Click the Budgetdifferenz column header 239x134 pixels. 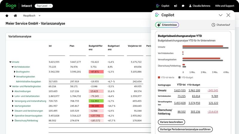tap(96, 48)
